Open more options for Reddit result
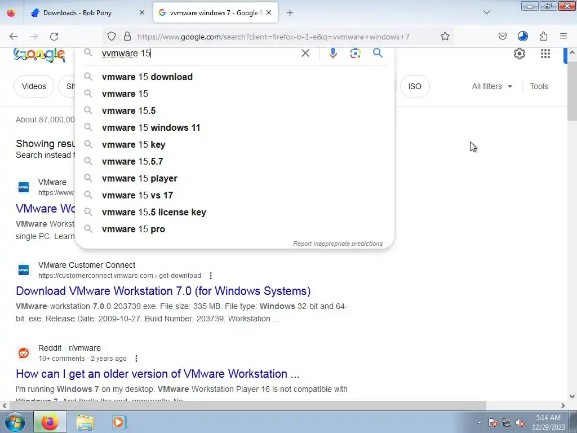 [x=136, y=358]
